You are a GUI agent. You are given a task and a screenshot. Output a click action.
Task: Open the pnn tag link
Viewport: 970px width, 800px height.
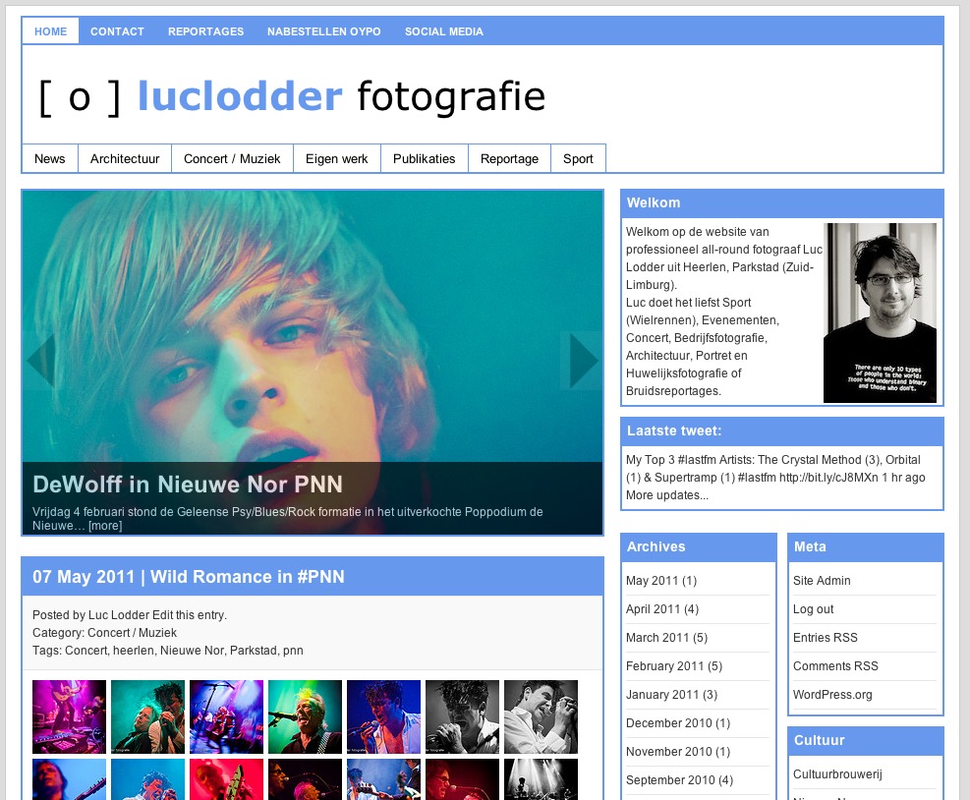coord(293,651)
